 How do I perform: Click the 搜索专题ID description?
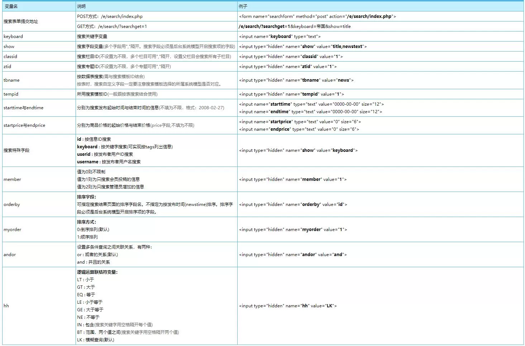pos(124,67)
